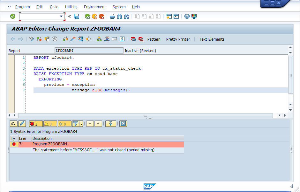Screen dimensions: 300x192
Task: Select the error row for line 7
Action: (97, 144)
